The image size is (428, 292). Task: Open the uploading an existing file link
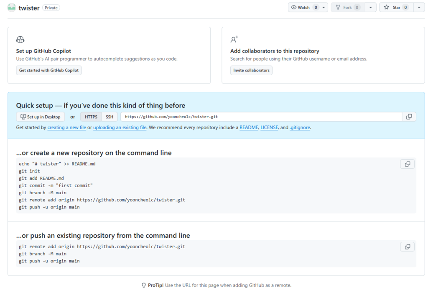120,127
